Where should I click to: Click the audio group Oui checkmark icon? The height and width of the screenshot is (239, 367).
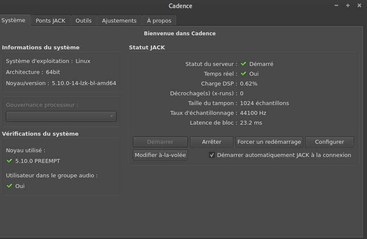9,186
